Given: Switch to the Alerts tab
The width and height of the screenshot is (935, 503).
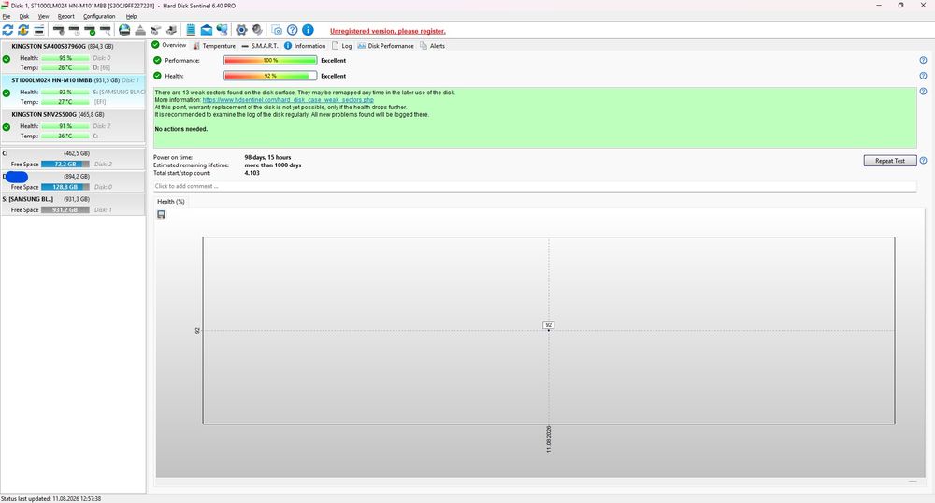Looking at the screenshot, I should coord(432,45).
